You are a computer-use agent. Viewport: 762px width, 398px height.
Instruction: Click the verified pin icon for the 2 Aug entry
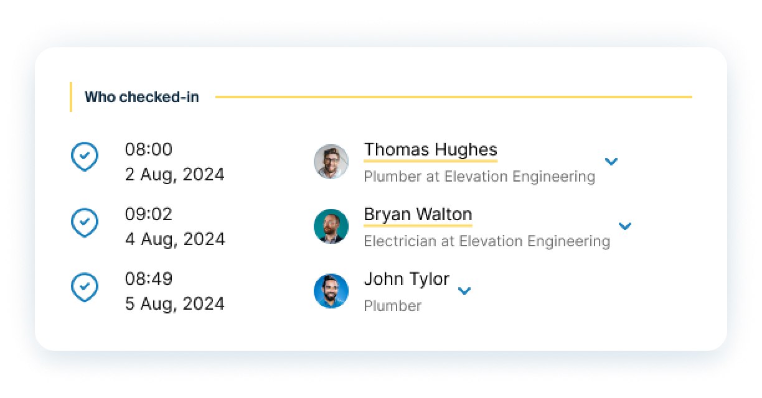[x=85, y=157]
